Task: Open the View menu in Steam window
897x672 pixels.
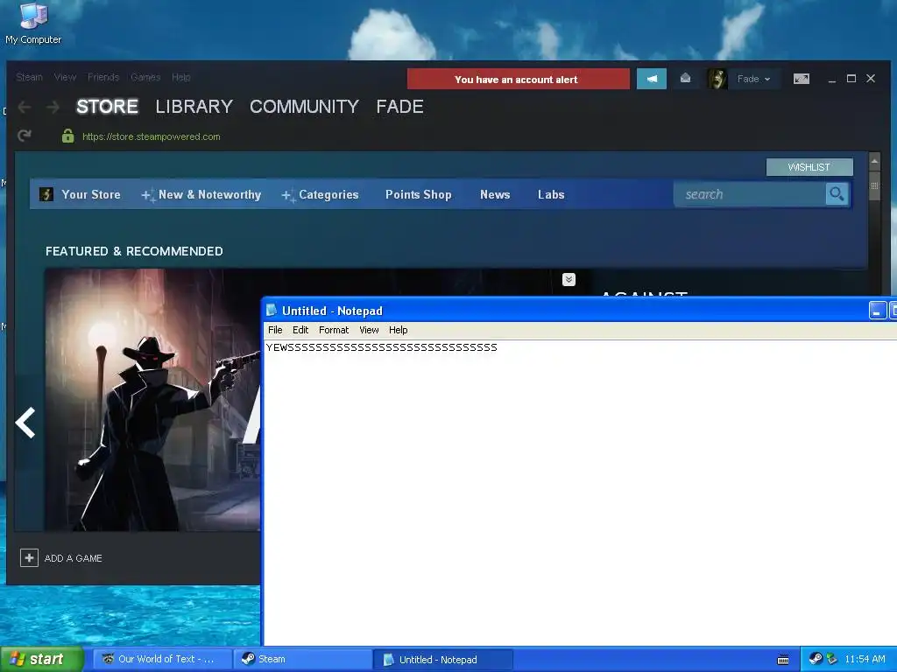Action: [x=65, y=77]
